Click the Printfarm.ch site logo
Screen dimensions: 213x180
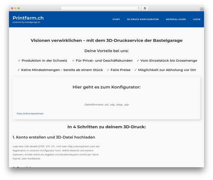coord(28,18)
